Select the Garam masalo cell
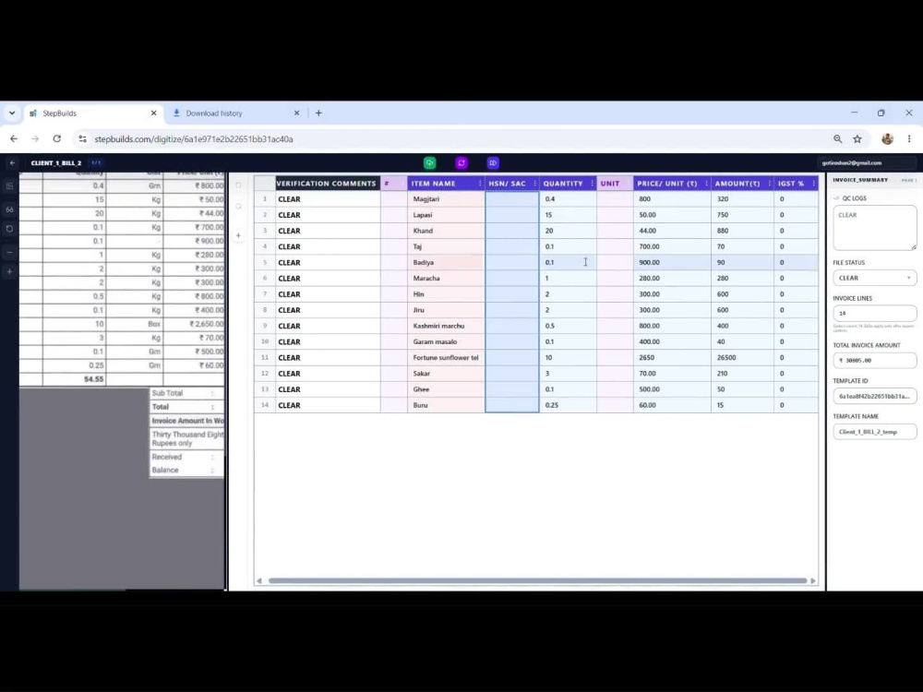This screenshot has width=923, height=692. 446,341
